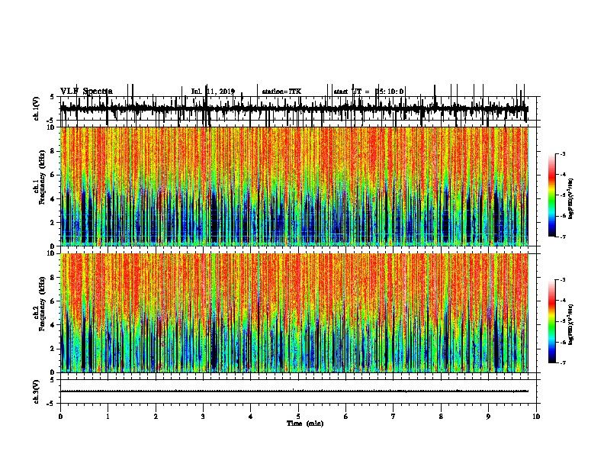This screenshot has width=604, height=467.
Task: Click the '10' kHz tick on ch.2 frequency axis
Action: tap(52, 253)
